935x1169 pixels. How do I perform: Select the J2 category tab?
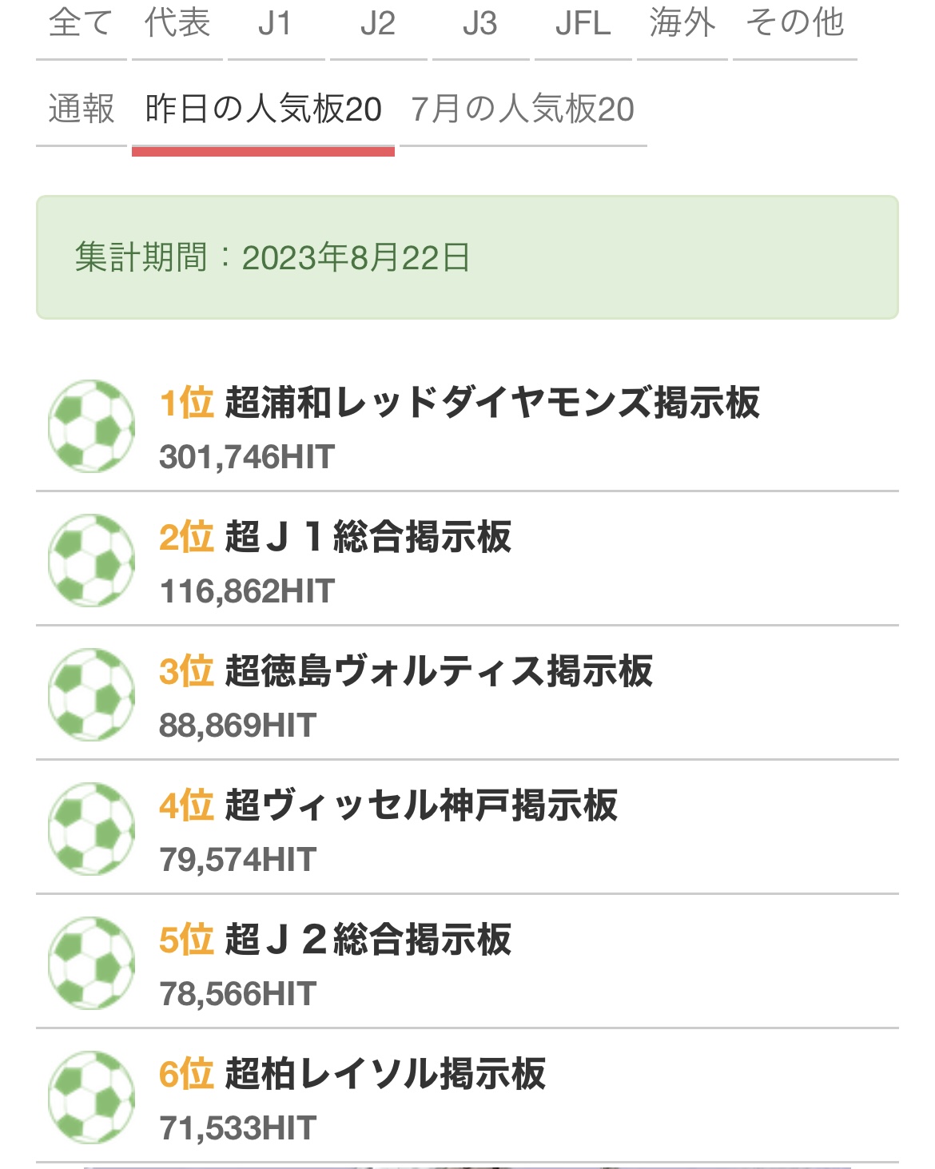coord(378,24)
